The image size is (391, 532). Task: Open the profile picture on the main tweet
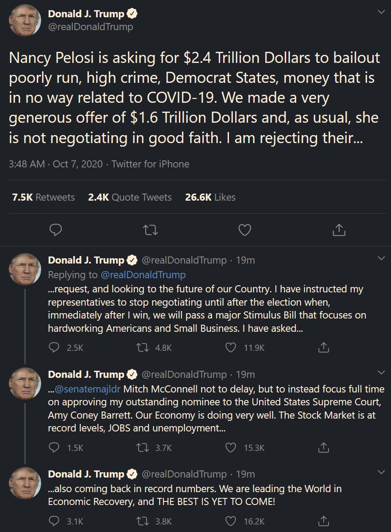[25, 21]
